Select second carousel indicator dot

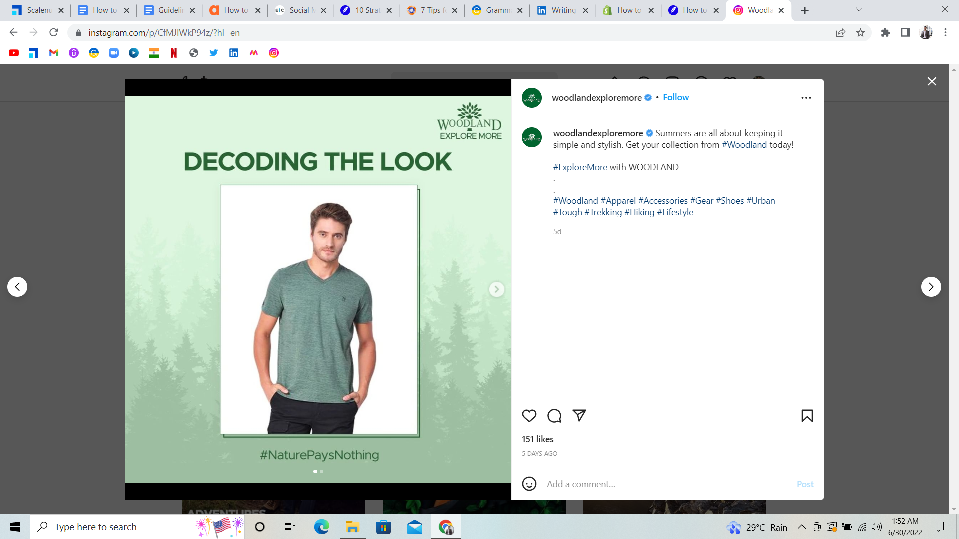point(321,471)
